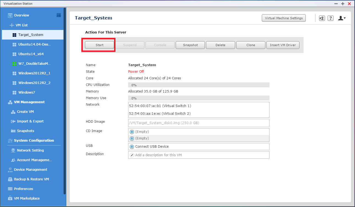This screenshot has width=355, height=207.
Task: Click the Clone button
Action: pyautogui.click(x=251, y=45)
